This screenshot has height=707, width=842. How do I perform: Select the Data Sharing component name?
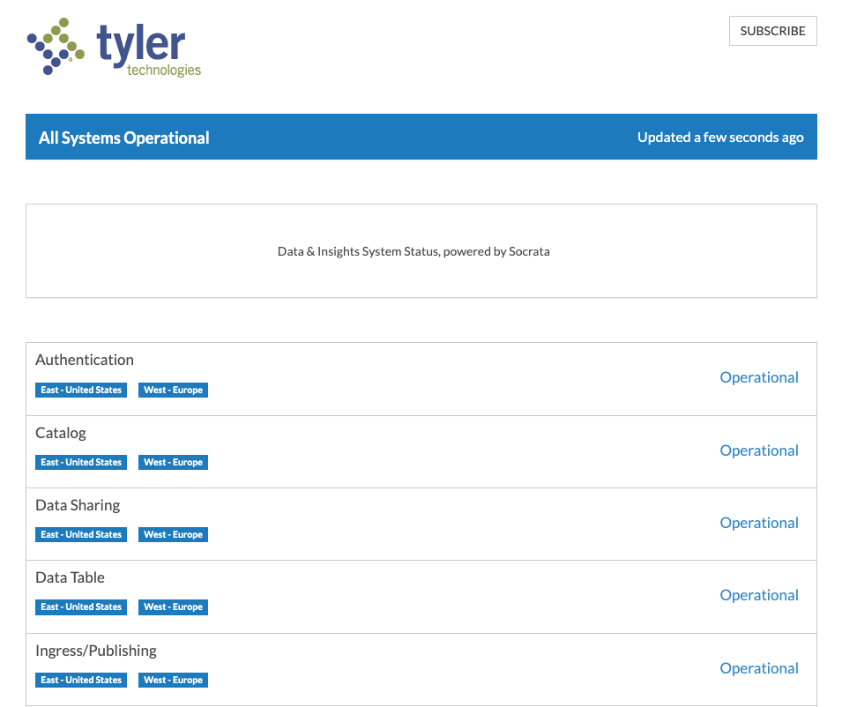click(x=78, y=505)
